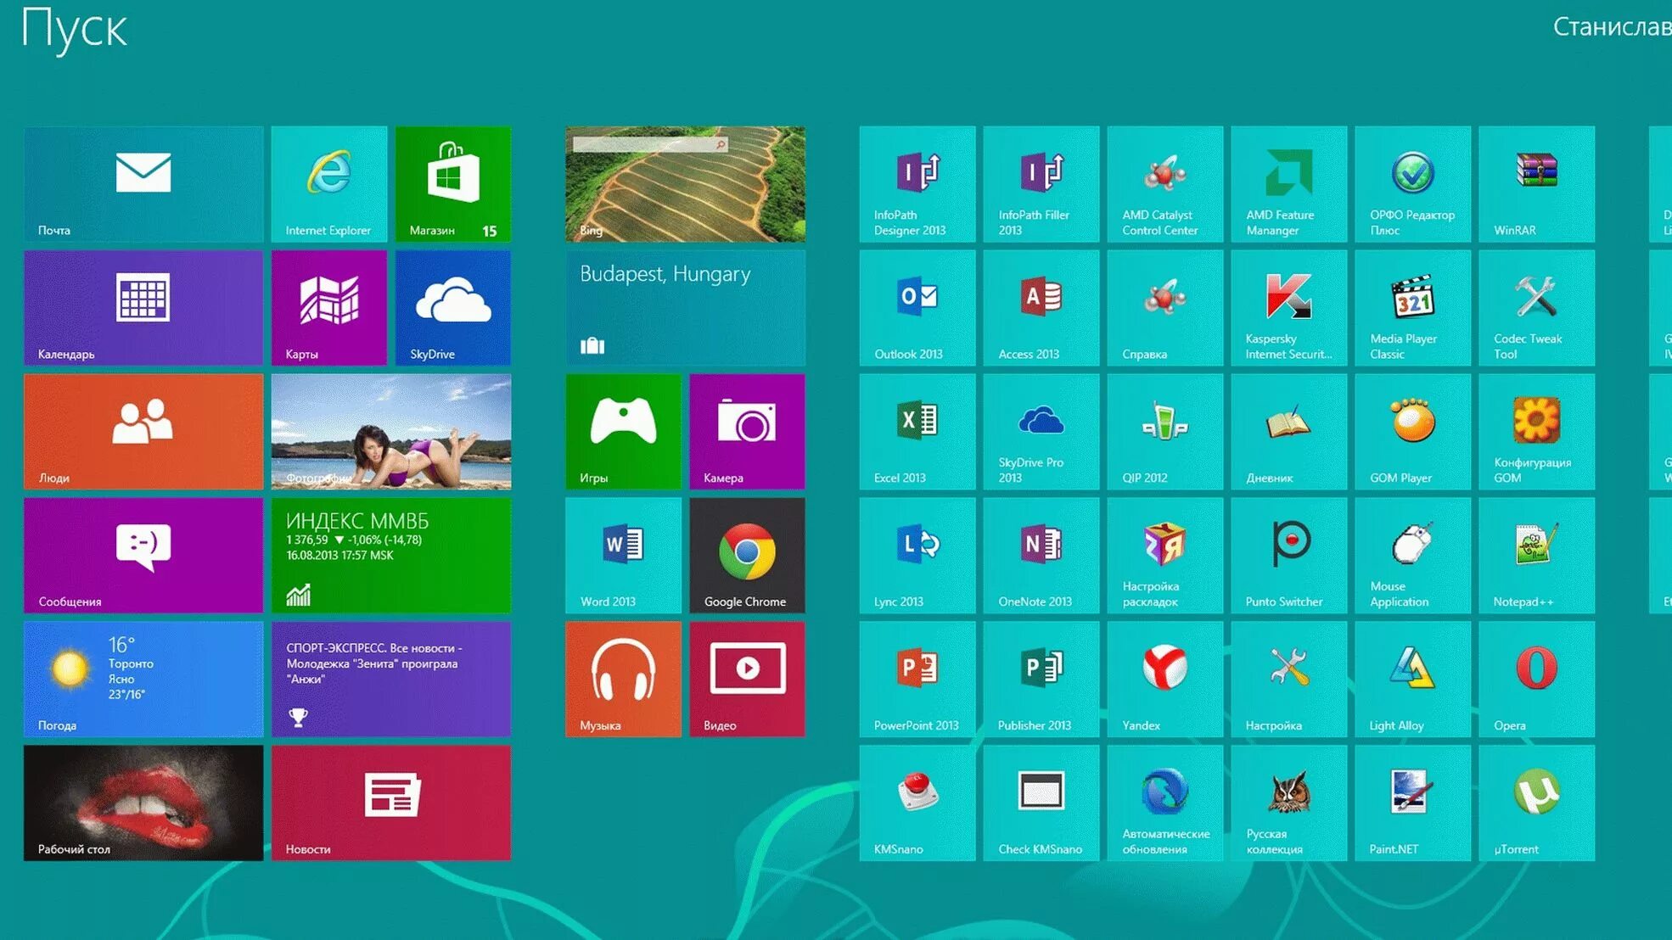Open the Музыка music tile
The width and height of the screenshot is (1672, 940).
(x=623, y=680)
